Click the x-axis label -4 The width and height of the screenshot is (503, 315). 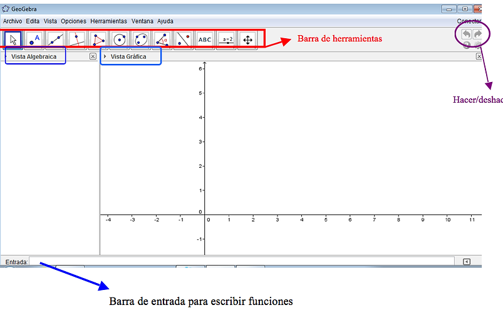[x=108, y=220]
